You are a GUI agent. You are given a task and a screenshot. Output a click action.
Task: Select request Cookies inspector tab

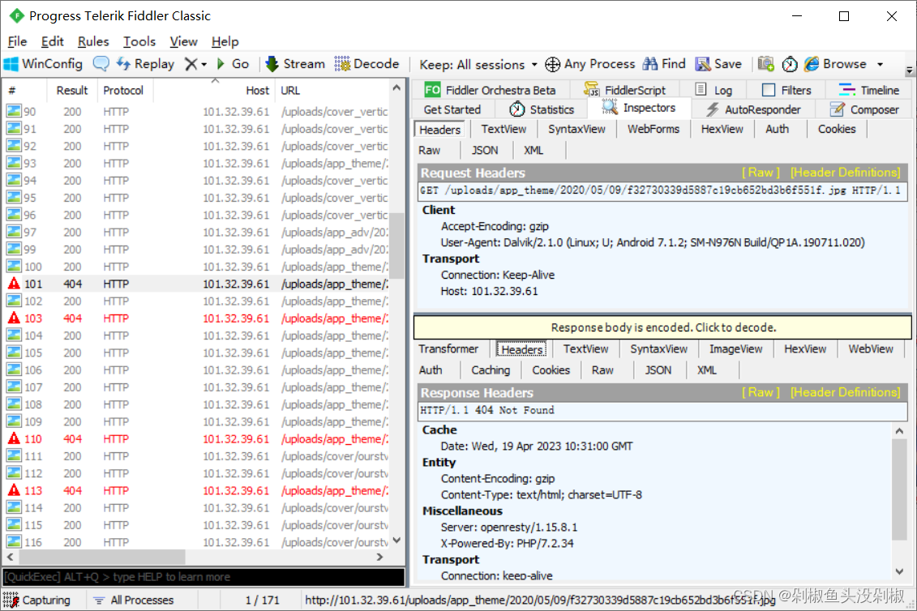pos(836,129)
